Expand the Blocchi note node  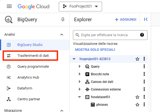click(x=79, y=74)
